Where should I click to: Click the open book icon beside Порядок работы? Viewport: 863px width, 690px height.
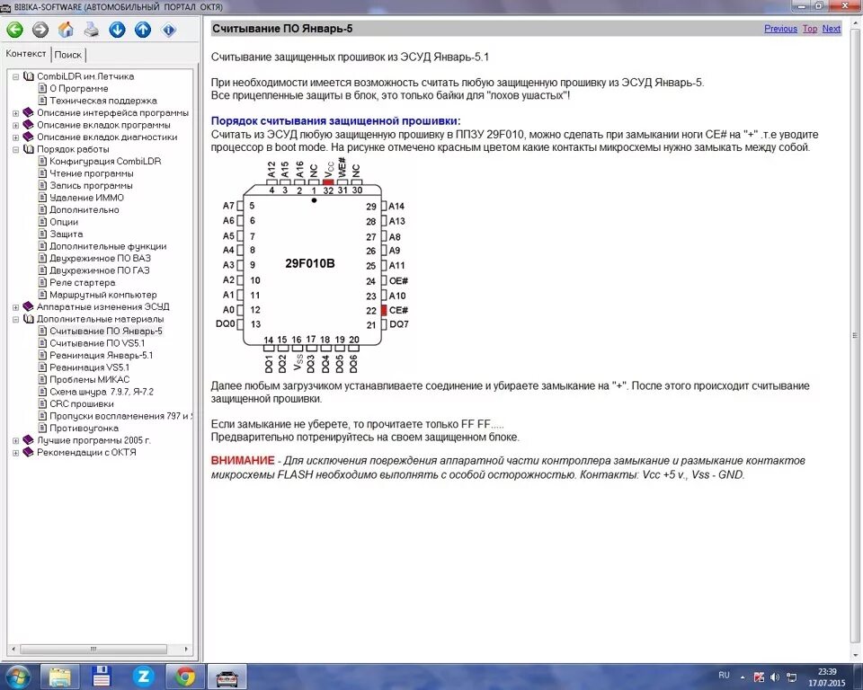click(28, 149)
